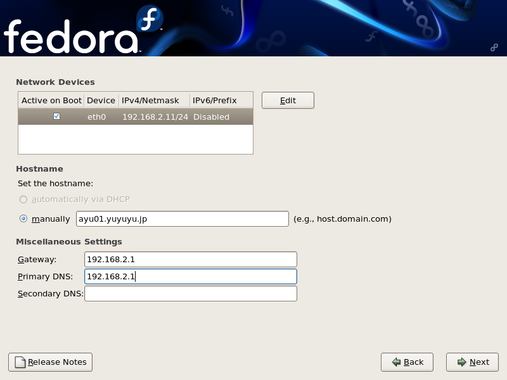Click the Device column header

[101, 101]
